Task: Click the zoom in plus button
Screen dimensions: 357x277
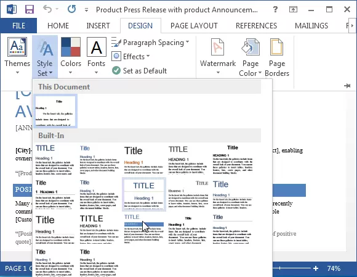Action: point(316,268)
